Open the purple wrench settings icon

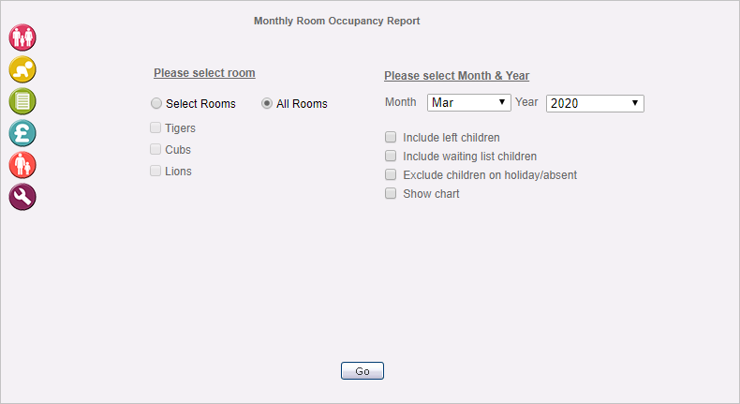pos(22,197)
